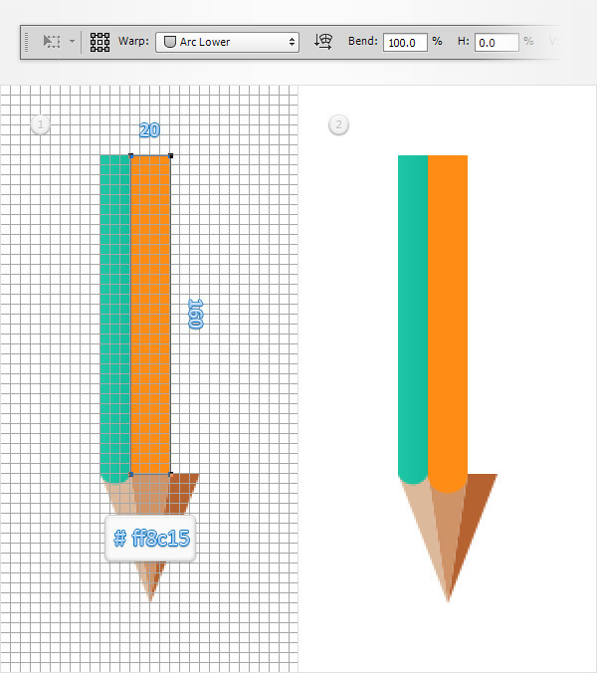Click the step 2 number badge
This screenshot has height=673, width=597.
coord(339,124)
